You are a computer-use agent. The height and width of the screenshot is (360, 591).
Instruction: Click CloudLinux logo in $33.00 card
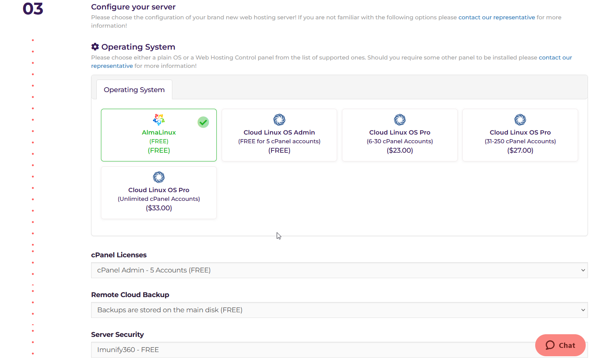[159, 177]
